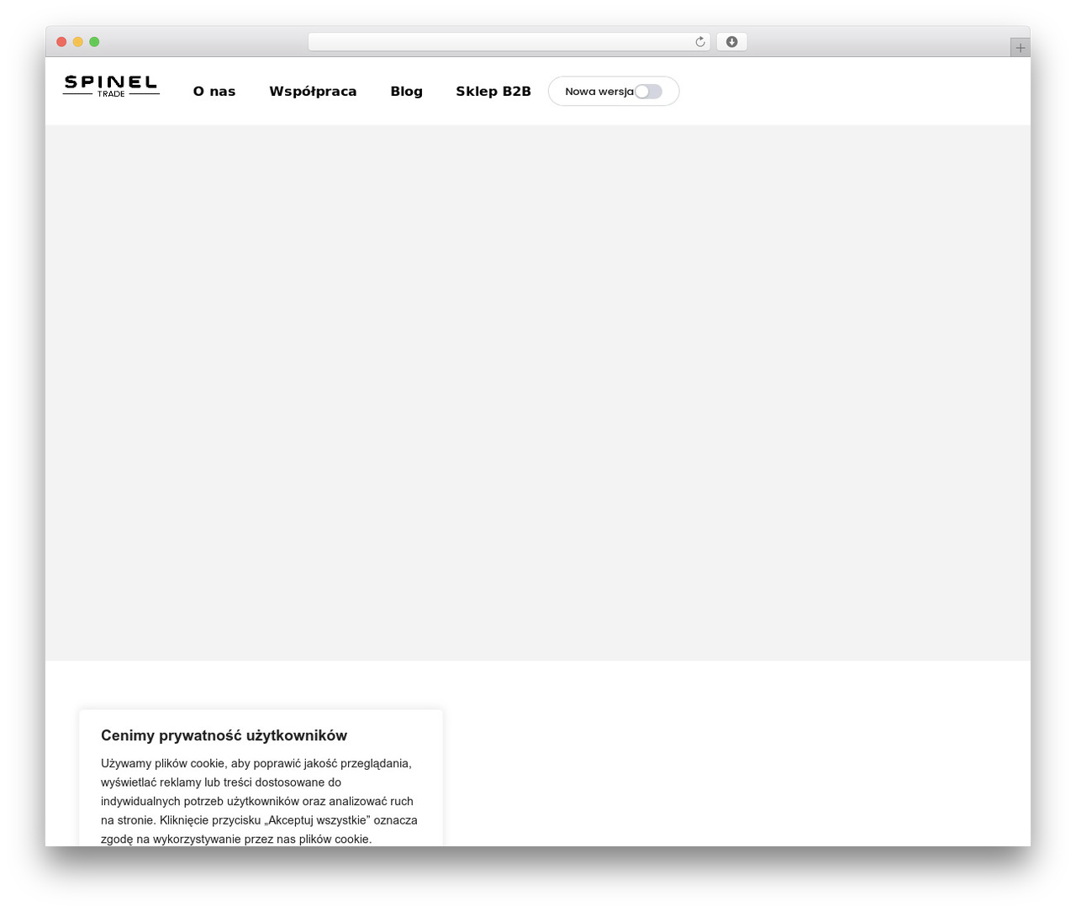Add a new browser tab
Screen dimensions: 1076x911
(1021, 48)
